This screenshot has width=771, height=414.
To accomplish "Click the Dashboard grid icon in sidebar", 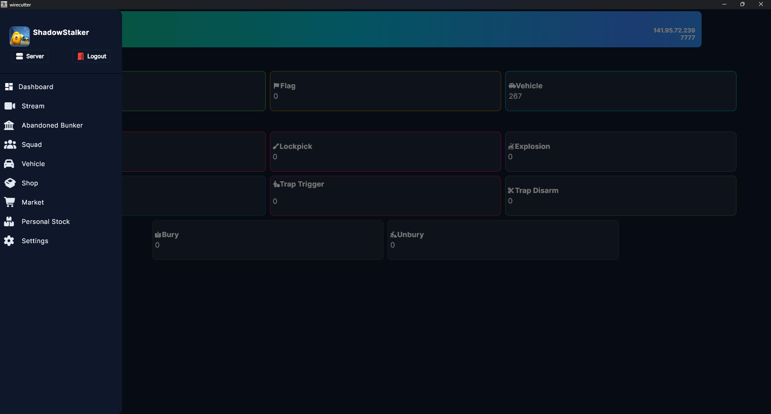I will coord(9,87).
